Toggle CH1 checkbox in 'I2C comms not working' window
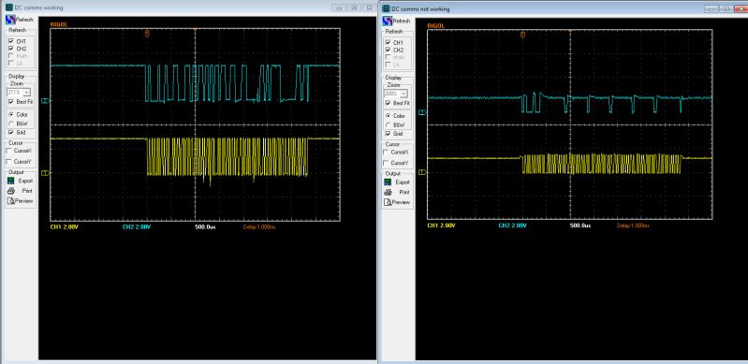748x364 pixels. click(x=388, y=42)
